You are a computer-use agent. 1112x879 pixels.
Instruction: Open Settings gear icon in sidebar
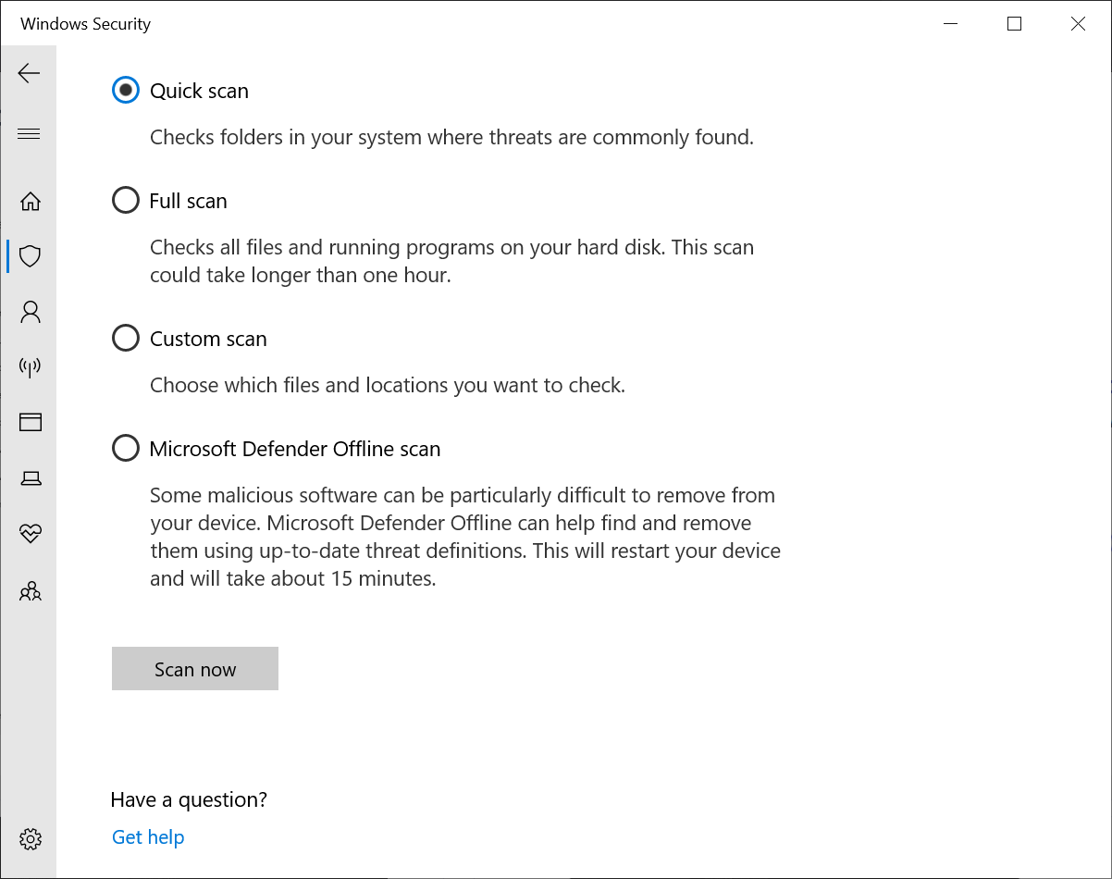tap(31, 839)
